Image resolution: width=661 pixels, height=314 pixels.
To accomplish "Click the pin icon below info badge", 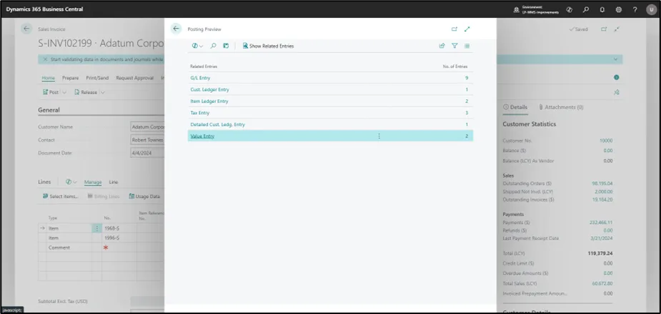I will point(616,92).
